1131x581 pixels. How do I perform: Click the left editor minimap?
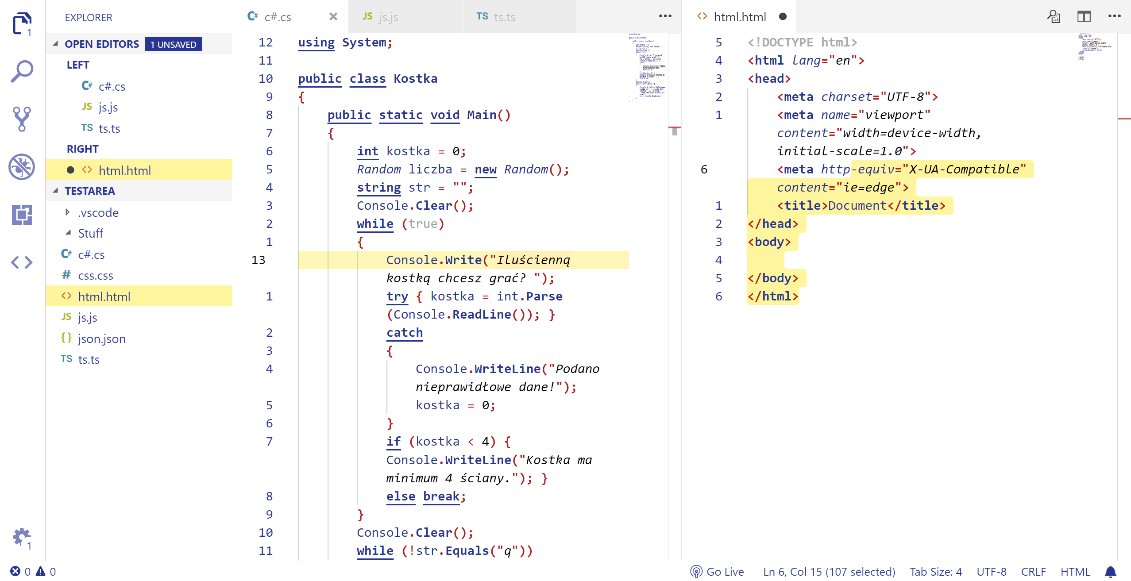point(647,66)
